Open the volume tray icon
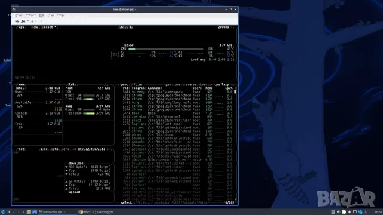 click(x=338, y=212)
